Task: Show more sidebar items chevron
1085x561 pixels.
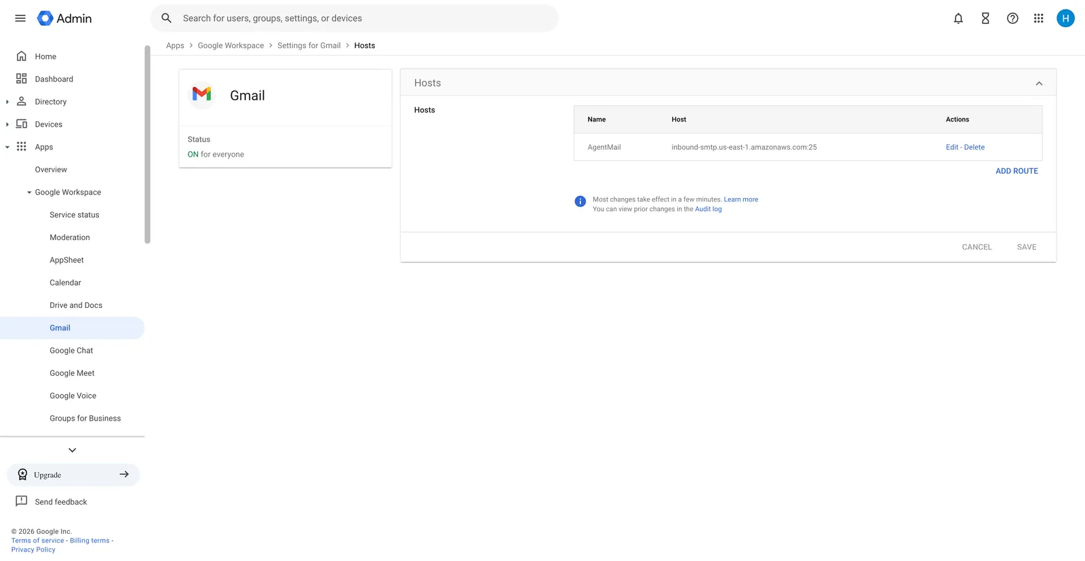Action: pos(73,450)
